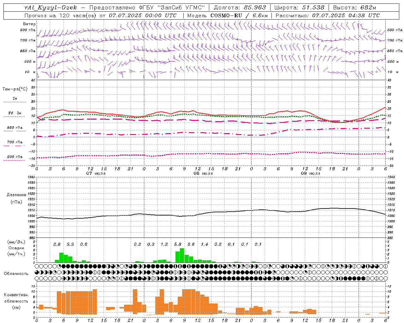Viewport: 404px width, 323px height.
Task: Select the Td 2м dew point legend label
Action: click(15, 113)
